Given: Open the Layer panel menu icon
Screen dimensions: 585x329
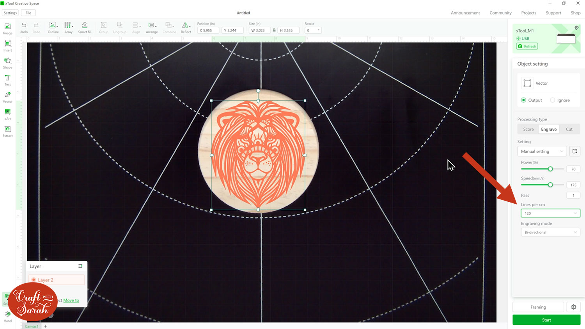Looking at the screenshot, I should point(80,266).
